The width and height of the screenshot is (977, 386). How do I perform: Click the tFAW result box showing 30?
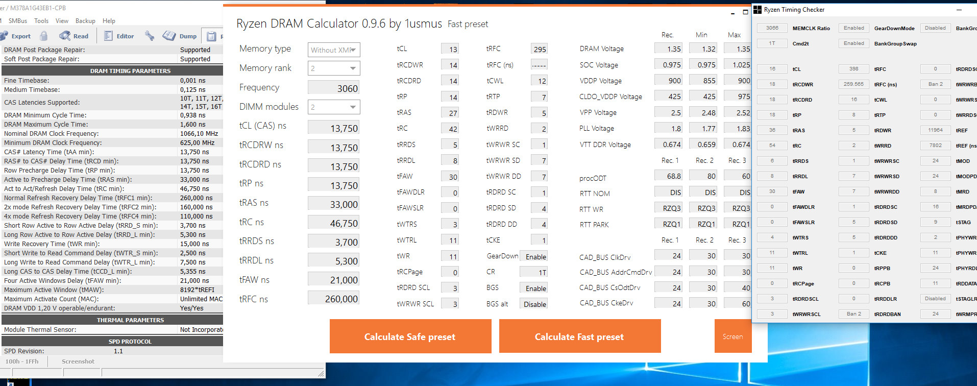coord(450,177)
